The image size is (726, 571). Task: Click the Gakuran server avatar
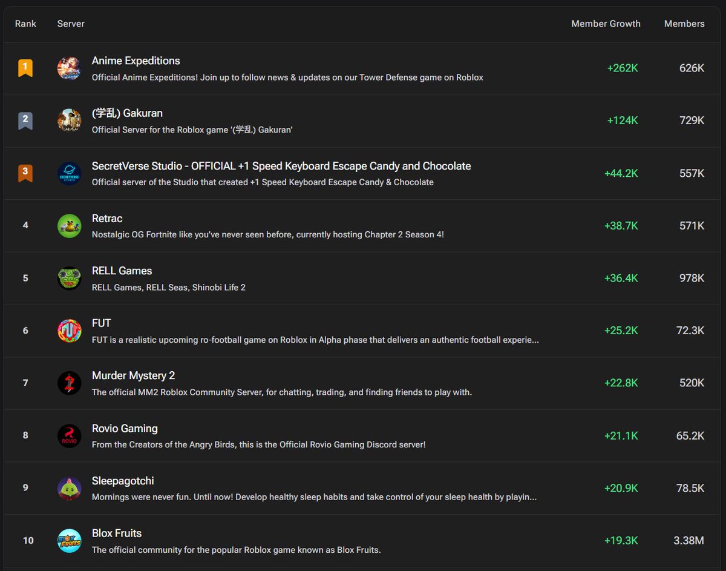69,120
